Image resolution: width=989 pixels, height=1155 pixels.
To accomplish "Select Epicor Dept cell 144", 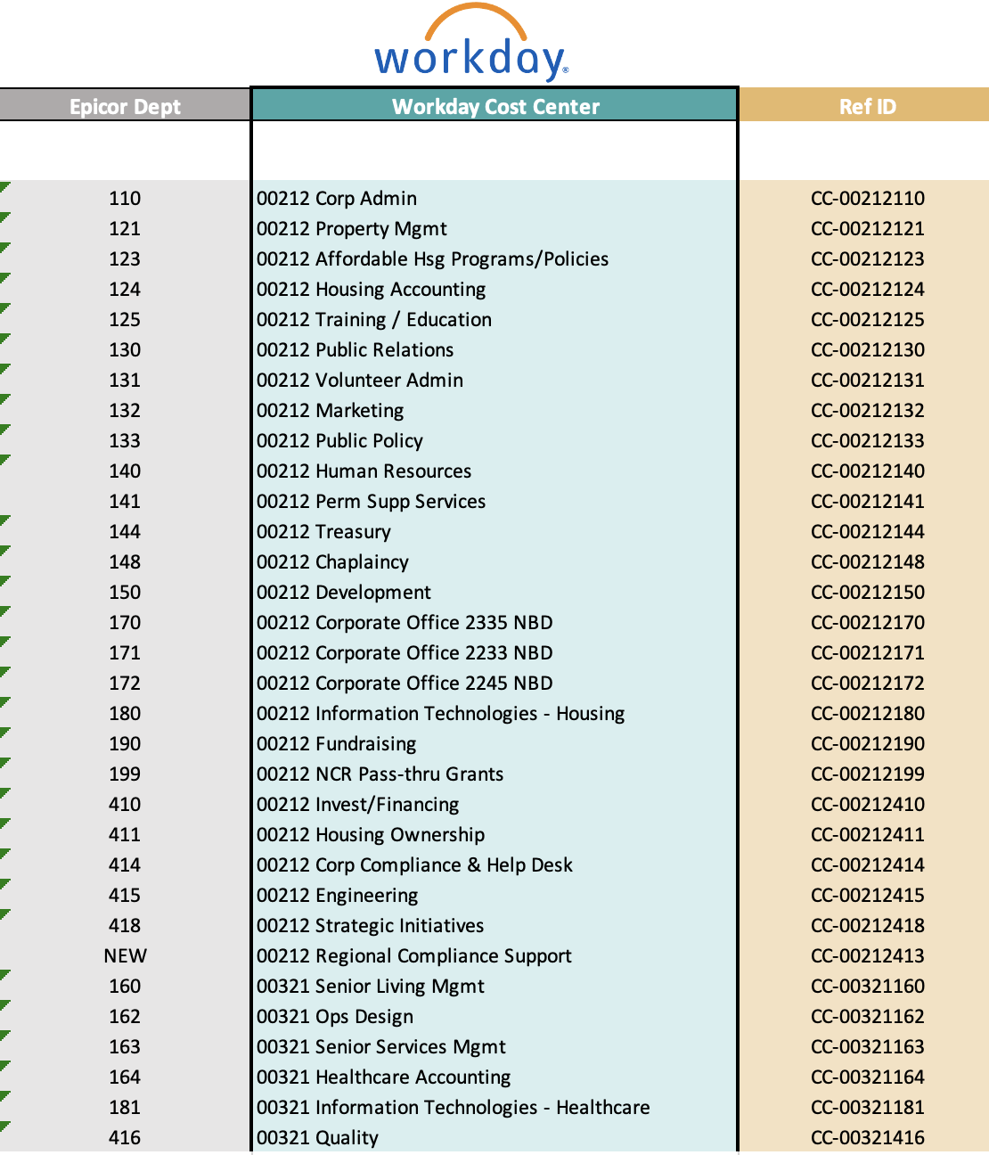I will [x=125, y=531].
